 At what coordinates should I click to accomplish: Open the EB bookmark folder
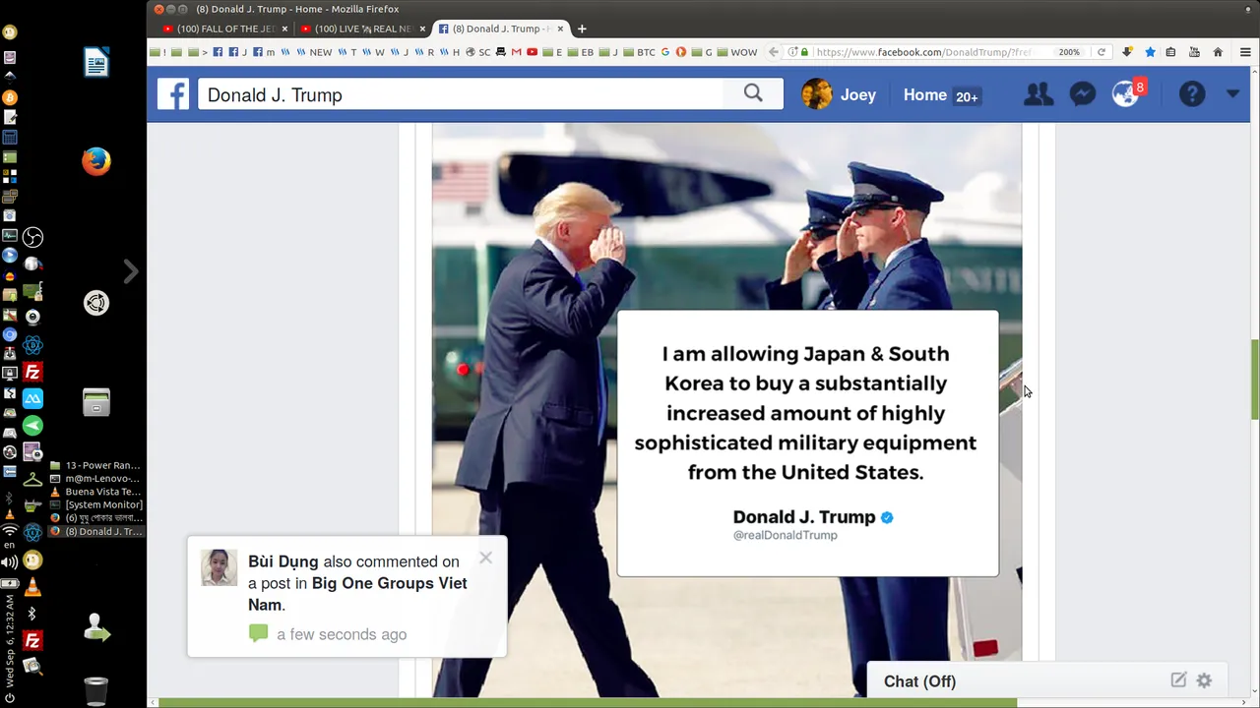tap(582, 52)
